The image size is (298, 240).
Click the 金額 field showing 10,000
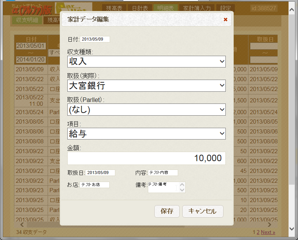(x=146, y=158)
